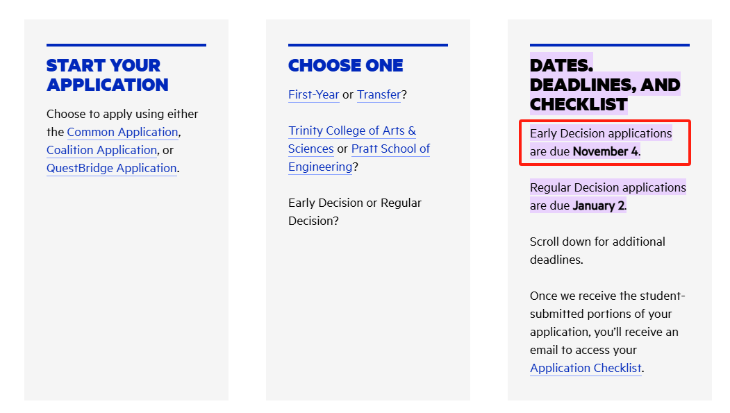The width and height of the screenshot is (730, 413).
Task: Select the First-Year link
Action: 314,95
